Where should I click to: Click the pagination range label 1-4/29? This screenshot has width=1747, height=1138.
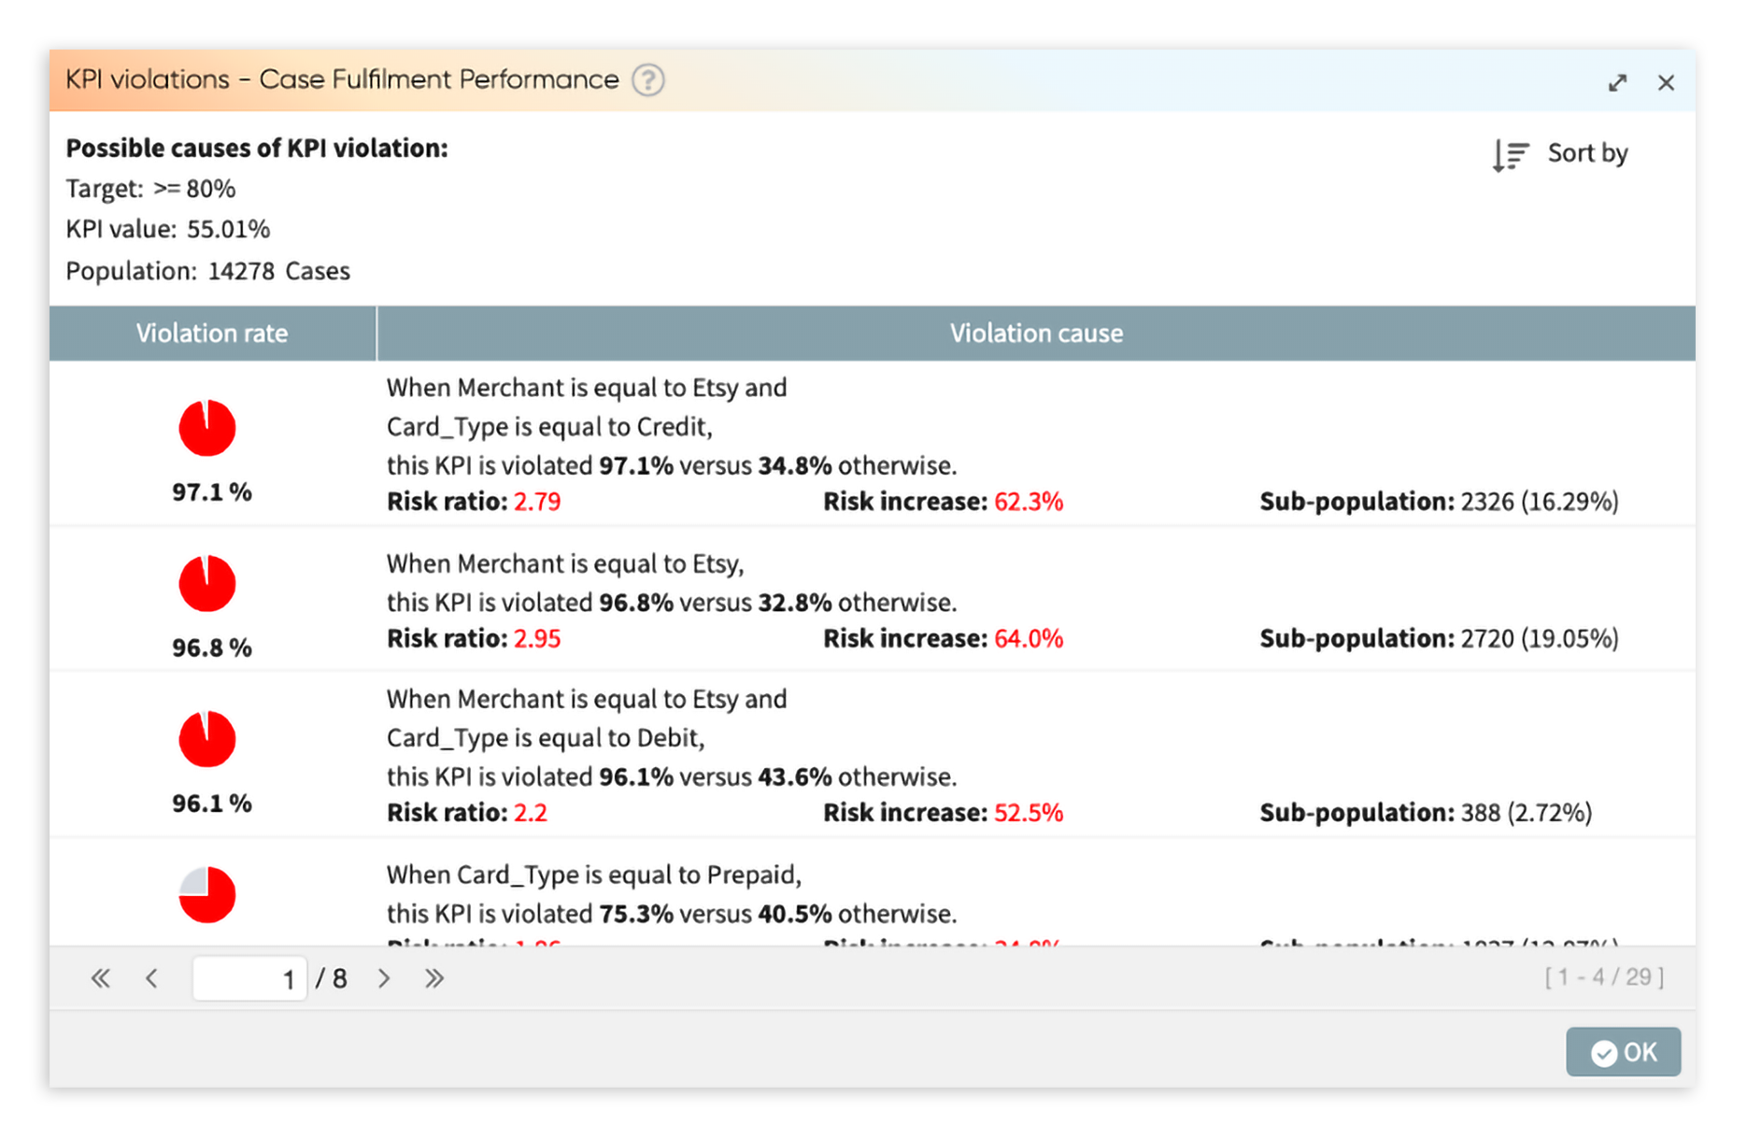coord(1605,976)
